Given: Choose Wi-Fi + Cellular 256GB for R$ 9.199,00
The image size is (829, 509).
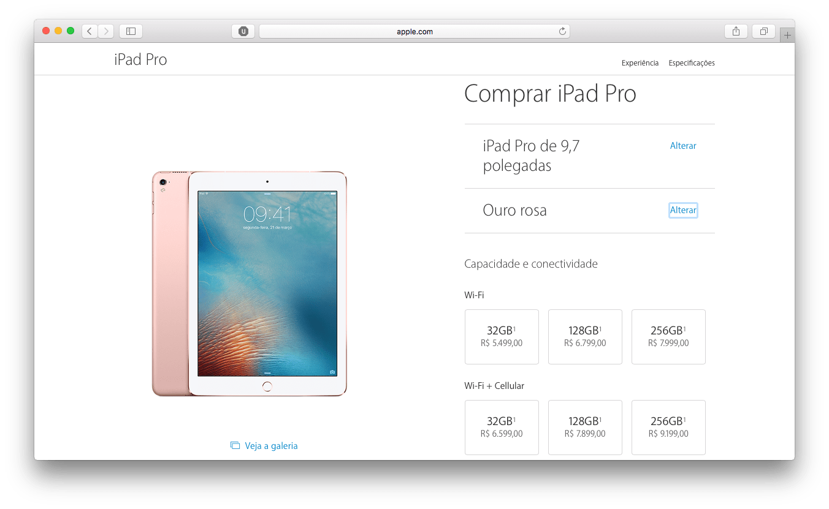Looking at the screenshot, I should click(668, 428).
